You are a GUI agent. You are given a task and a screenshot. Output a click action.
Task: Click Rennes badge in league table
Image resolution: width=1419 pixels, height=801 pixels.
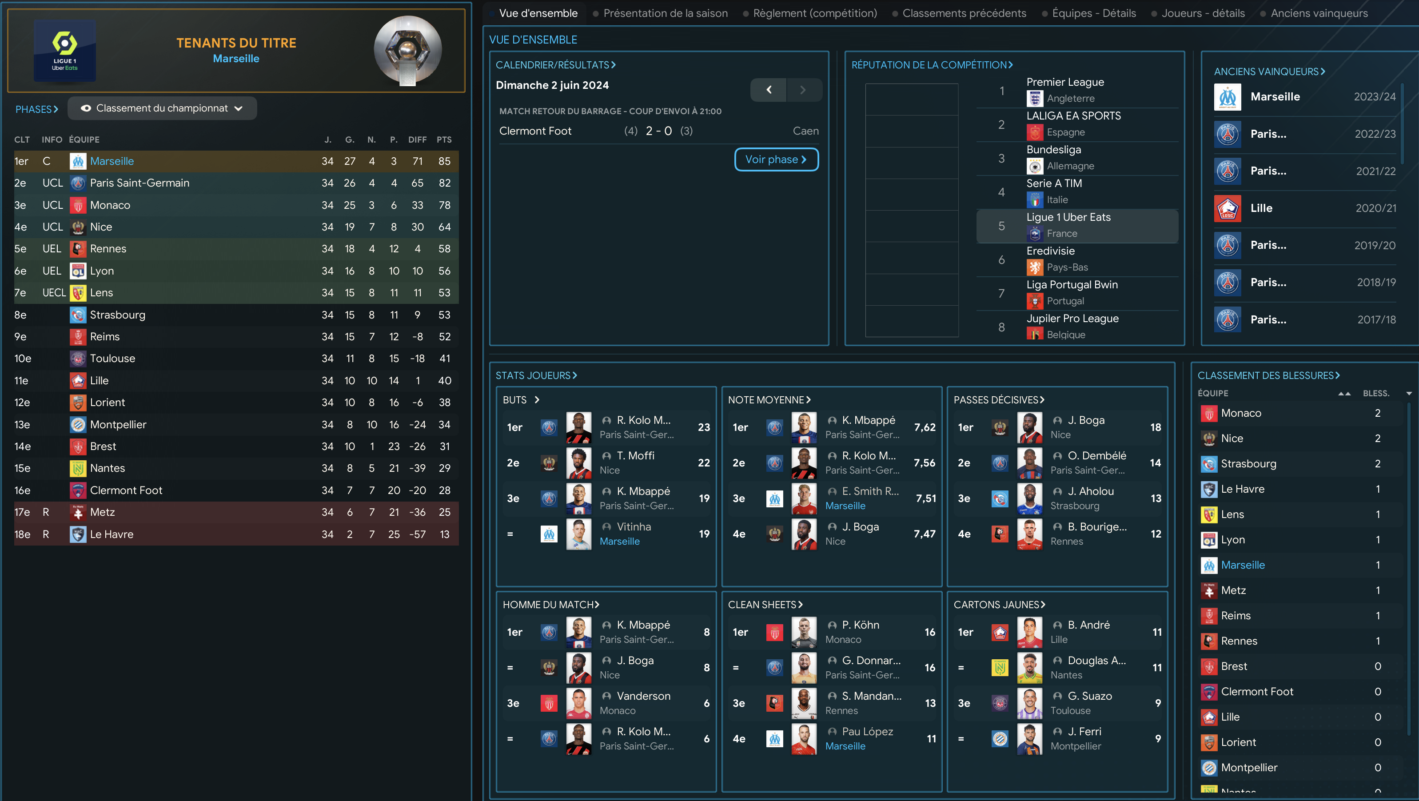pos(78,248)
